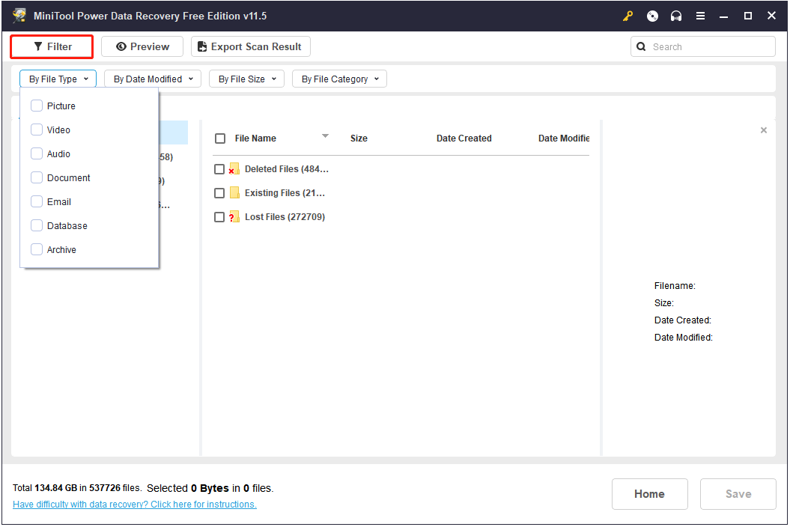The image size is (790, 527).
Task: Open the By Date Modified dropdown
Action: pyautogui.click(x=153, y=79)
